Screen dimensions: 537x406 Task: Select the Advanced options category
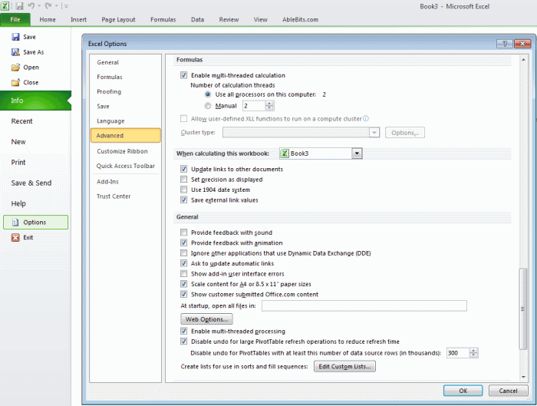(x=125, y=135)
